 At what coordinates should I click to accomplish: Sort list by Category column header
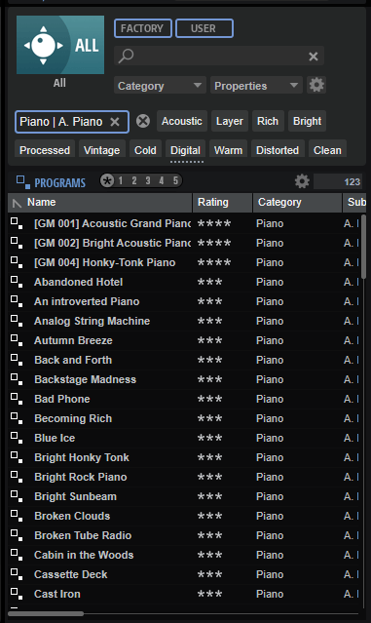click(297, 203)
